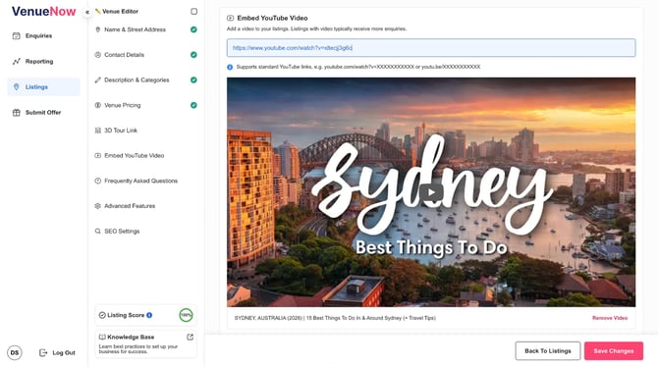Click the Submit Offer gift icon
The width and height of the screenshot is (658, 367).
17,113
